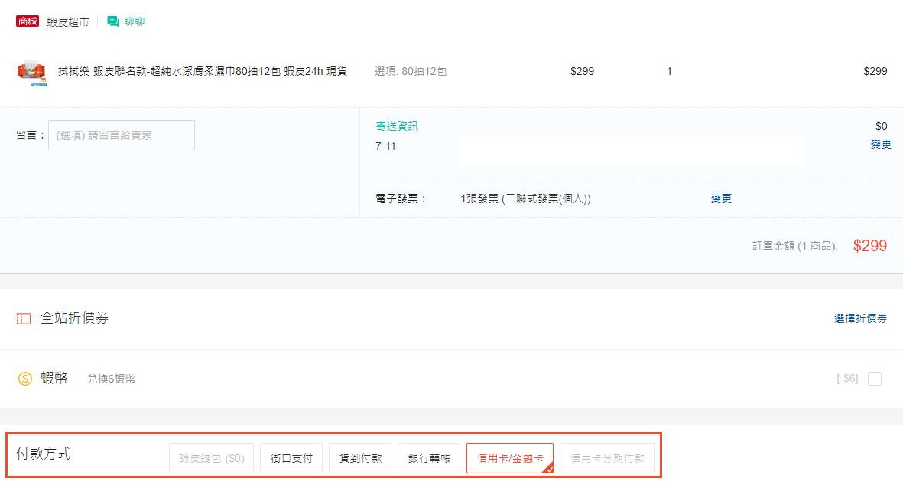The image size is (903, 481).
Task: Select 街口支付 payment method
Action: 291,457
